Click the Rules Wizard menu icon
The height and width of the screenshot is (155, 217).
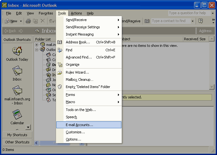[60, 72]
